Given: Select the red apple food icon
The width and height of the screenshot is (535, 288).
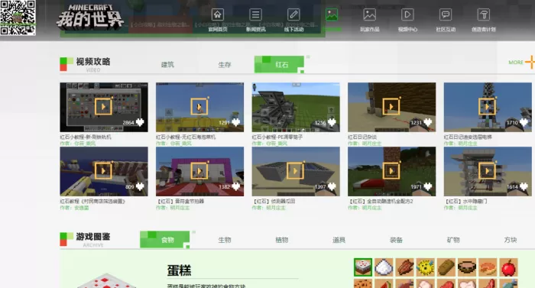Looking at the screenshot, I should 509,267.
